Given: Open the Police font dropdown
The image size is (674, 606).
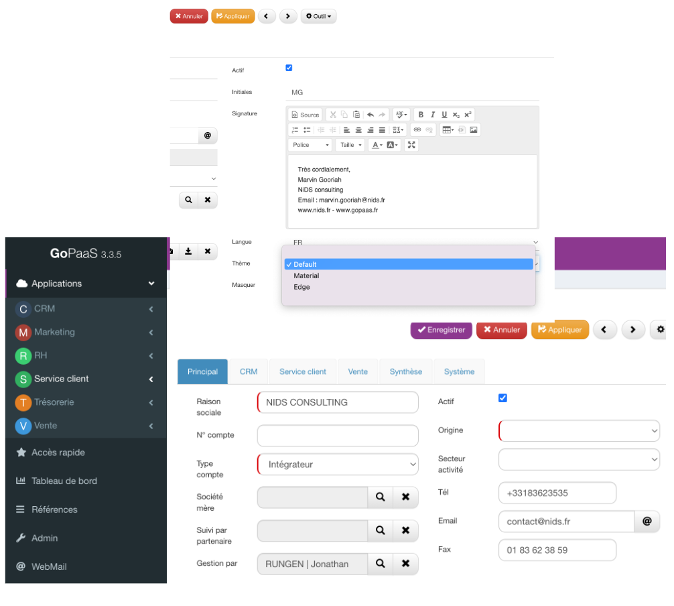Looking at the screenshot, I should pyautogui.click(x=310, y=145).
